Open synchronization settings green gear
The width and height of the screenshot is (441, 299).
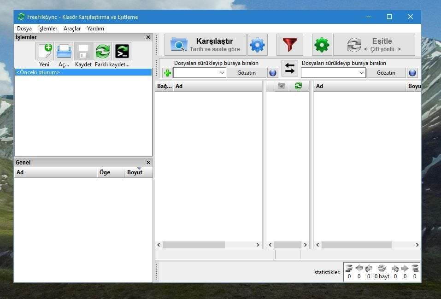click(x=322, y=45)
